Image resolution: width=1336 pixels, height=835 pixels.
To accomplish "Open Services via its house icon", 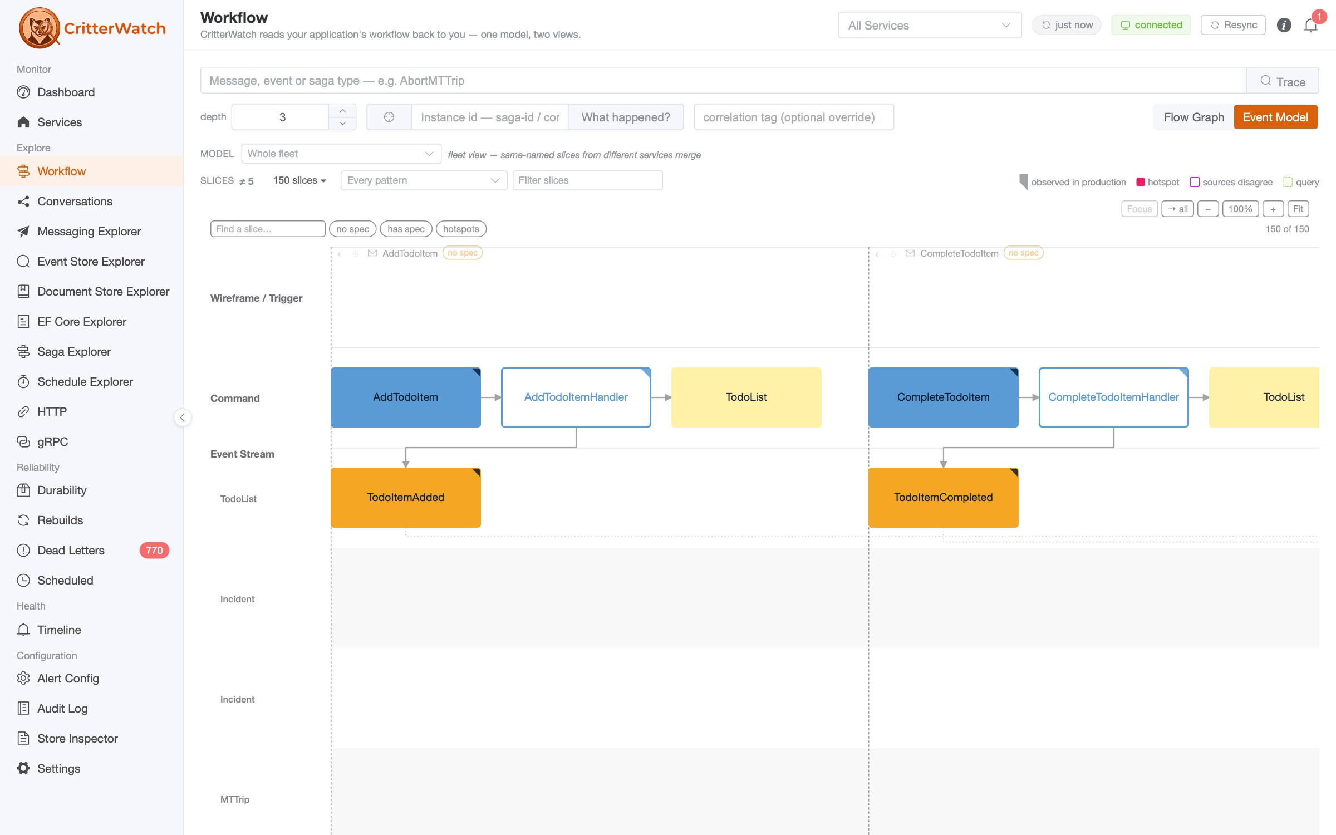I will point(23,122).
